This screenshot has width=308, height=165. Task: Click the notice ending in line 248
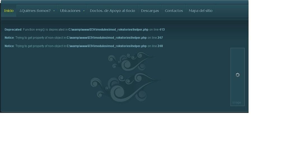tap(84, 46)
